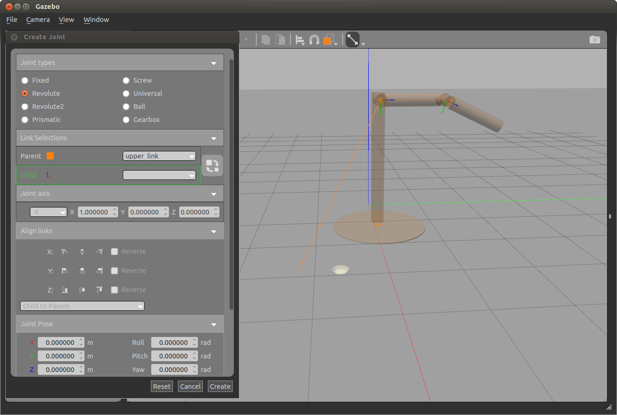Swap the parent and child links
617x415 pixels.
(212, 165)
